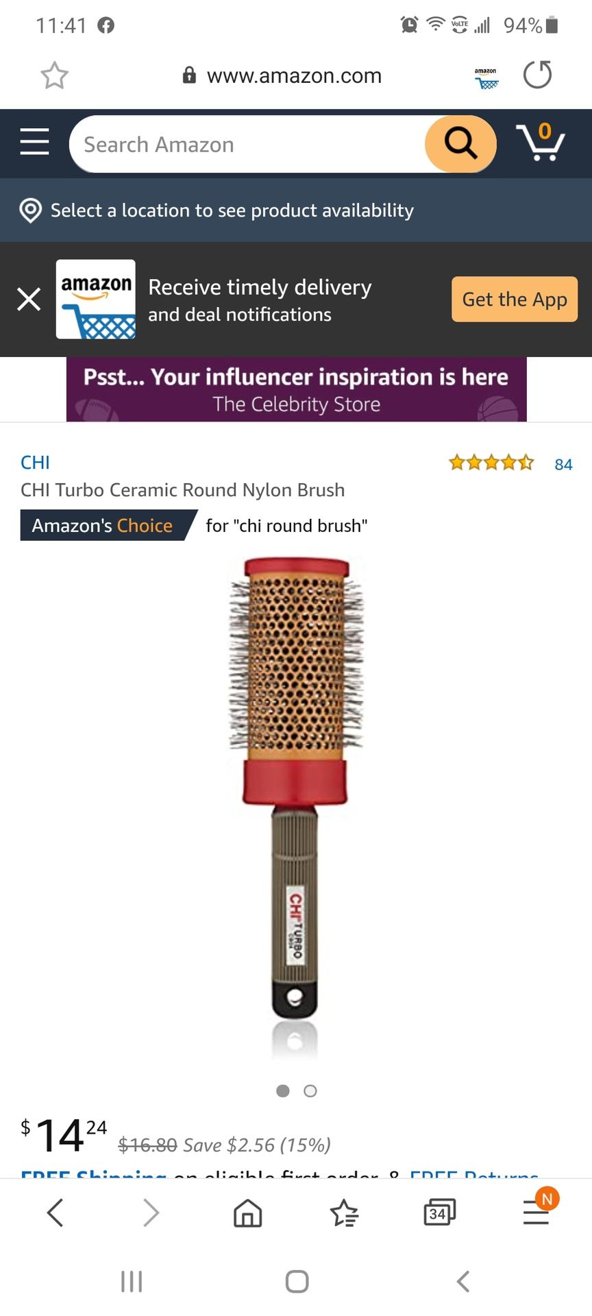
Task: Open the browser bookmarks list
Action: [344, 1213]
